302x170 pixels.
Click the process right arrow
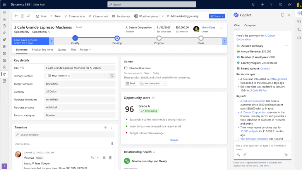point(225,41)
